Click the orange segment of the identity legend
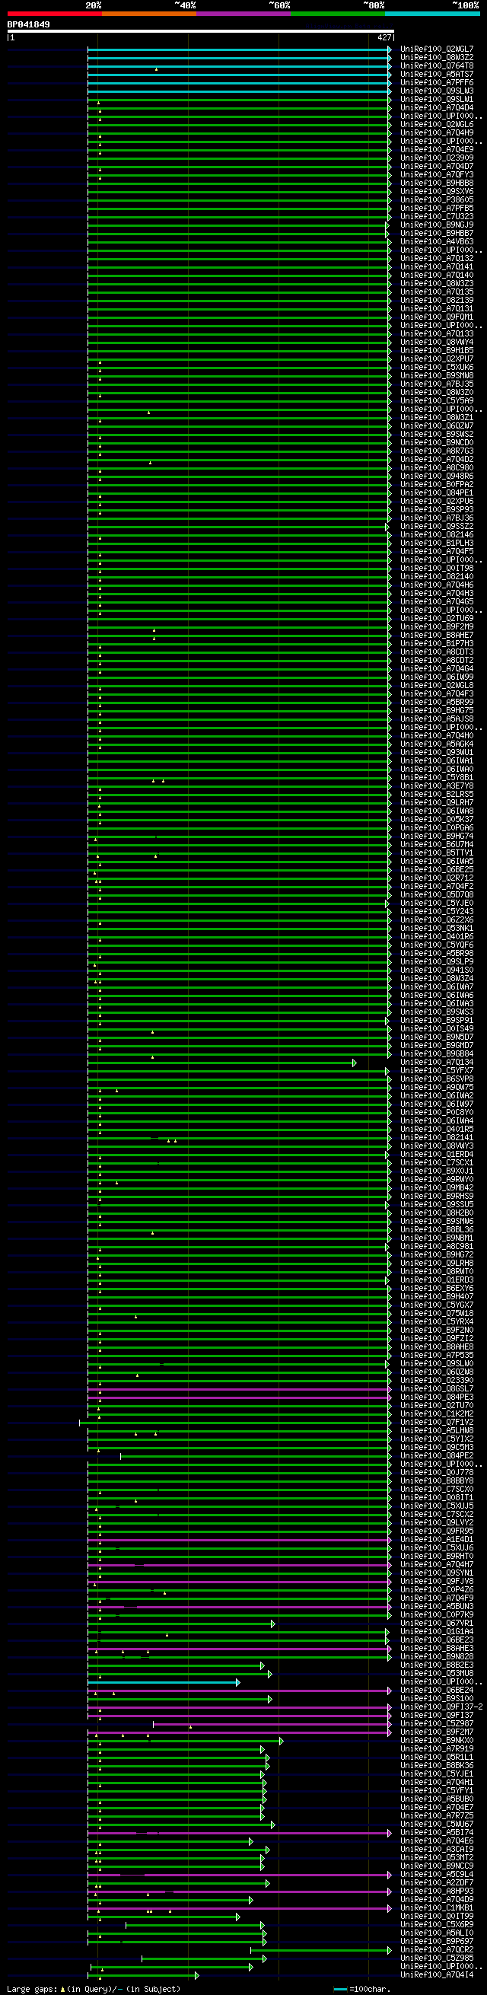This screenshot has width=487, height=1995. coord(148,13)
